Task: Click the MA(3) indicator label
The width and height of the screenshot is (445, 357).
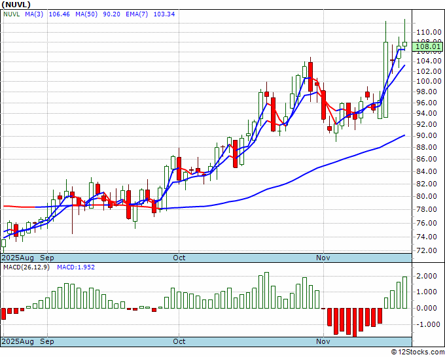Action: pyautogui.click(x=34, y=14)
